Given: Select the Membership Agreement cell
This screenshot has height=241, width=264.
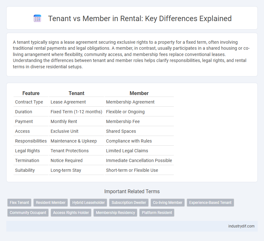Looking at the screenshot, I should (x=130, y=102).
